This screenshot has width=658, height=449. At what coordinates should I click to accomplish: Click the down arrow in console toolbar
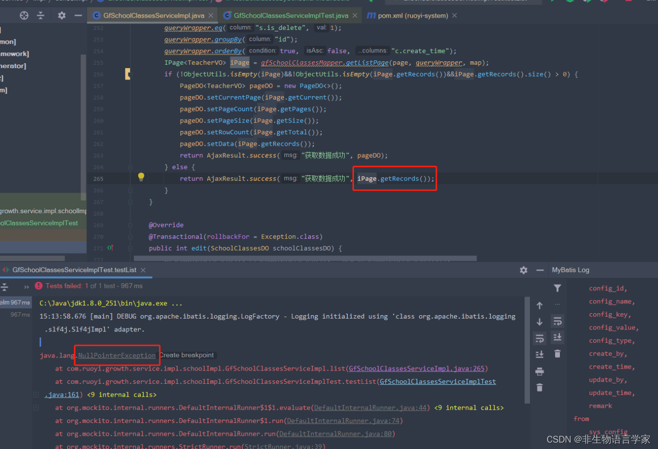click(x=540, y=322)
